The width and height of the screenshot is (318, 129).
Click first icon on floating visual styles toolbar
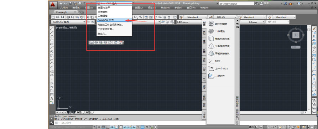tap(92, 43)
